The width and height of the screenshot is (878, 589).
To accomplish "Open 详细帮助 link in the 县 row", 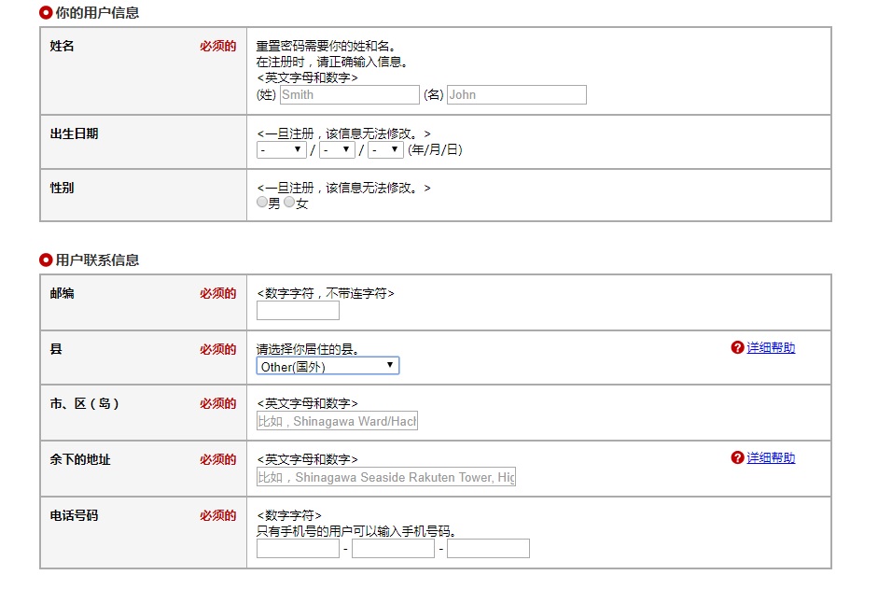I will 771,348.
